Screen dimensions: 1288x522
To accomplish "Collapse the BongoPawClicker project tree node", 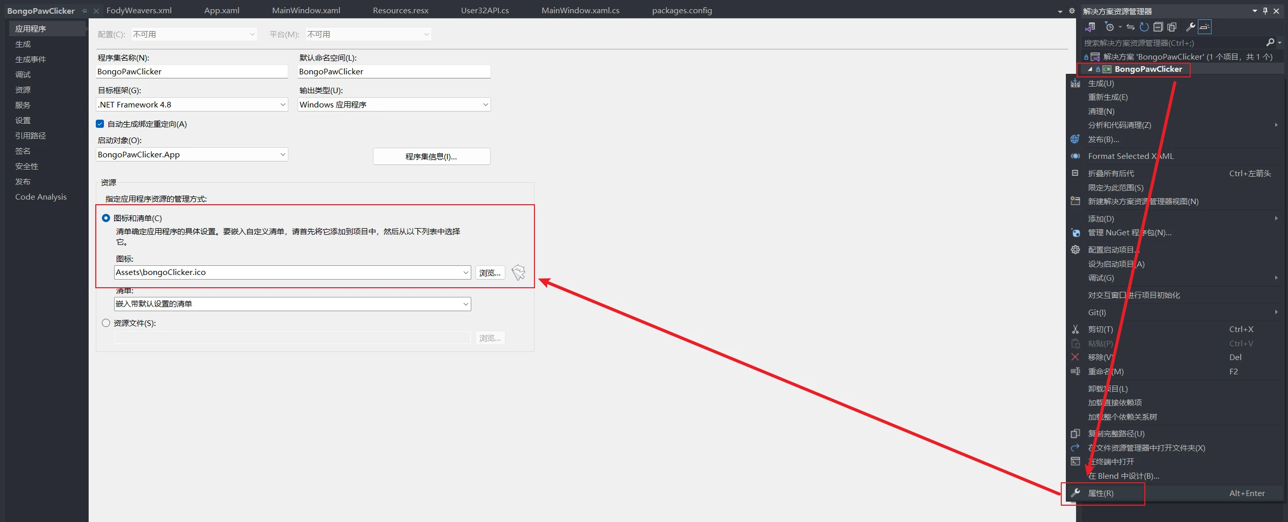I will [1090, 69].
